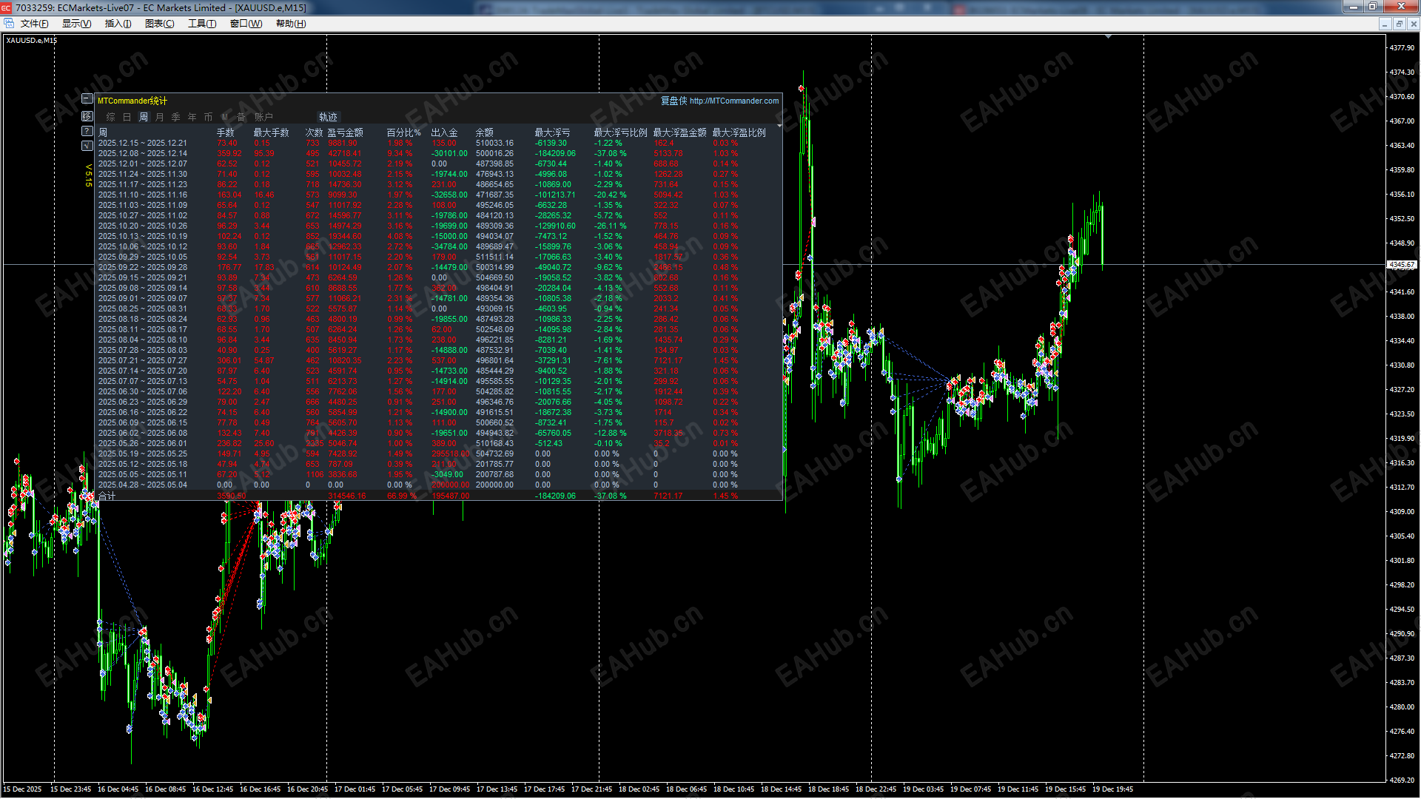1421x799 pixels.
Task: Open the 图表(C) Charts menu
Action: pos(159,24)
